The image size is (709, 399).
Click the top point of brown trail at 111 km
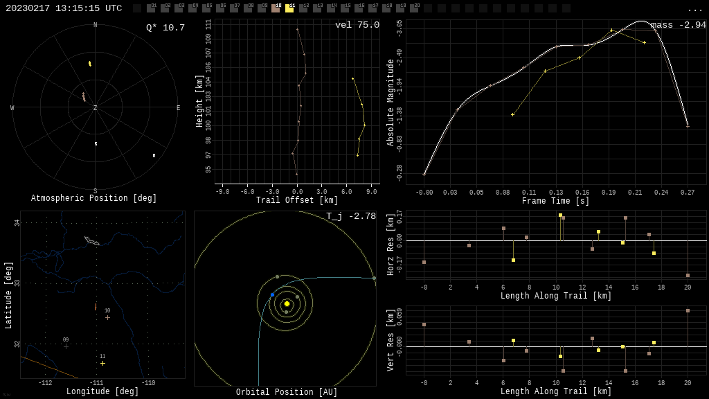(x=298, y=30)
